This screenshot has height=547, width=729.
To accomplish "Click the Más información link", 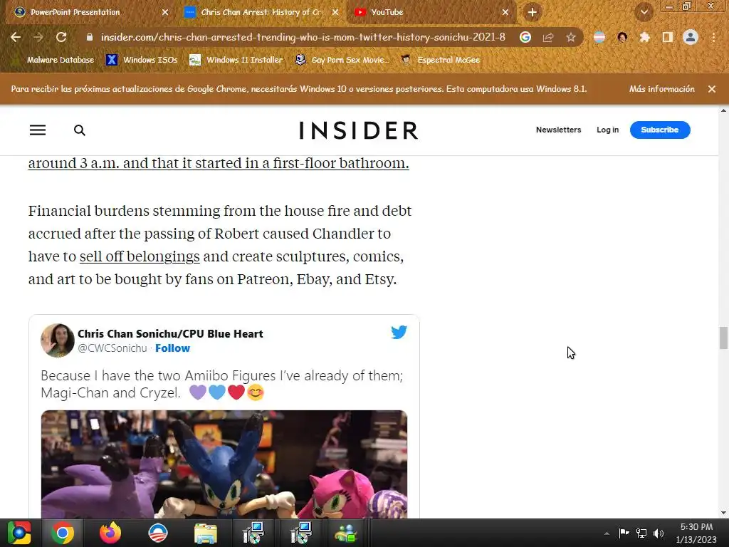I will click(x=661, y=89).
